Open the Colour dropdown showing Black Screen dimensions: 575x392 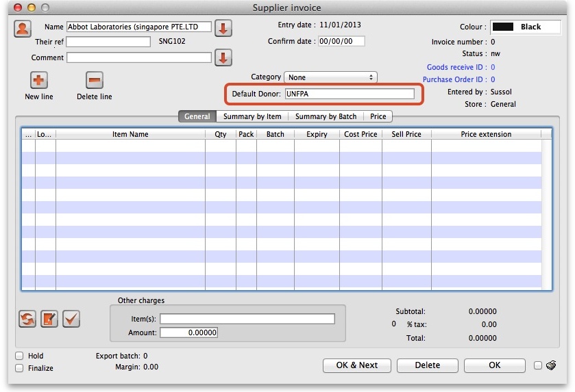525,27
